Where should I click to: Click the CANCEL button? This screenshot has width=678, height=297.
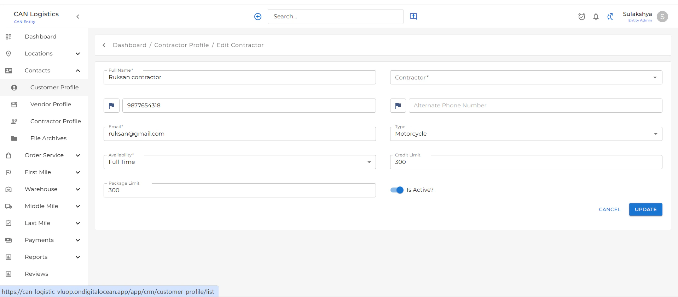[x=610, y=209]
